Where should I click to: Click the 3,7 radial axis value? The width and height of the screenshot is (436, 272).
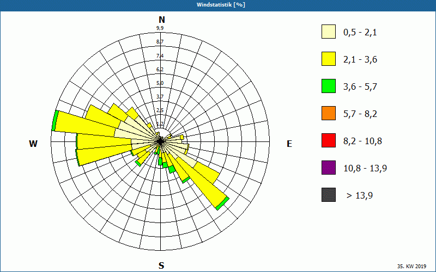click(160, 97)
